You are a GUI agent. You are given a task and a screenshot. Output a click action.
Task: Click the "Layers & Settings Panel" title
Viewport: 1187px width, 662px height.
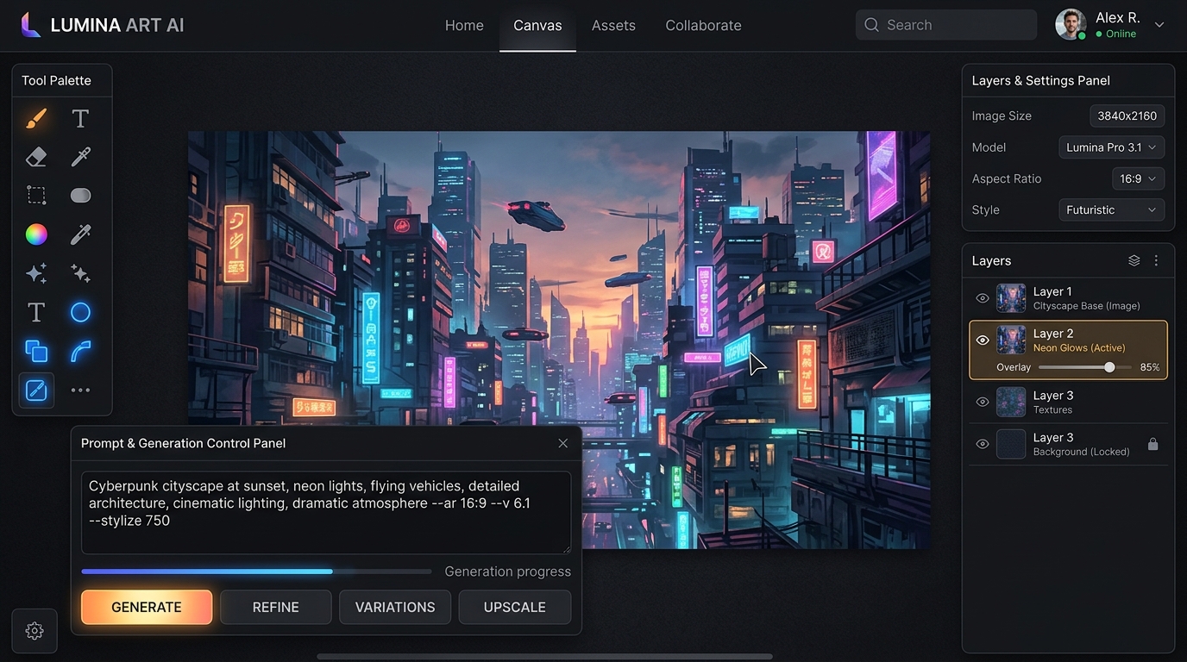pos(1041,80)
